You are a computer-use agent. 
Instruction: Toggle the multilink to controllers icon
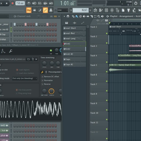click(x=45, y=10)
